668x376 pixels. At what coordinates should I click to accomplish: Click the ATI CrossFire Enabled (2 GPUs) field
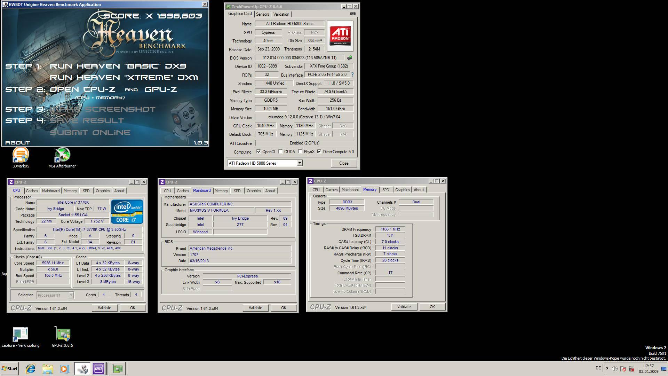304,143
